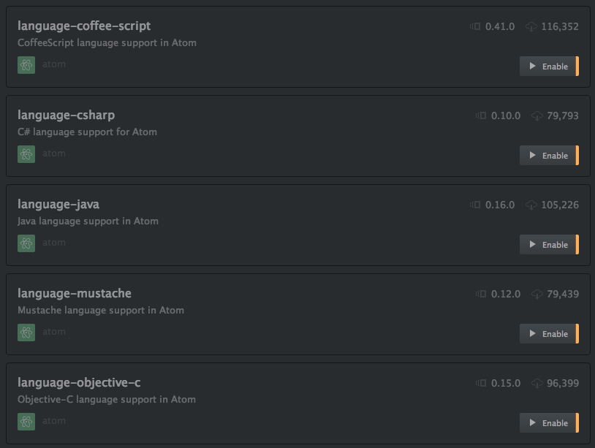
Task: Click the atom avatar icon for language-csharp
Action: point(26,154)
